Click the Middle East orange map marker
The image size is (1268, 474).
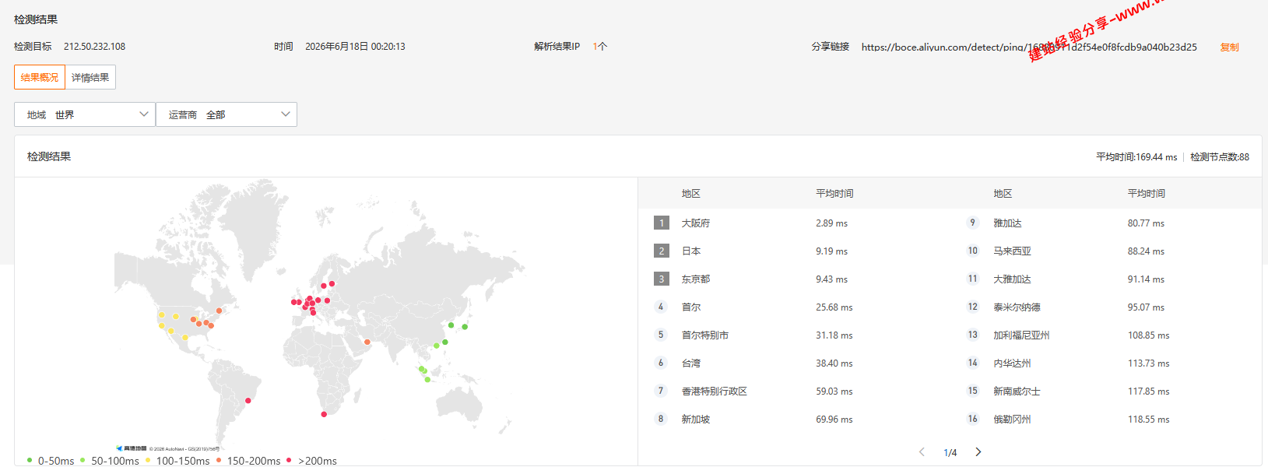coord(367,342)
